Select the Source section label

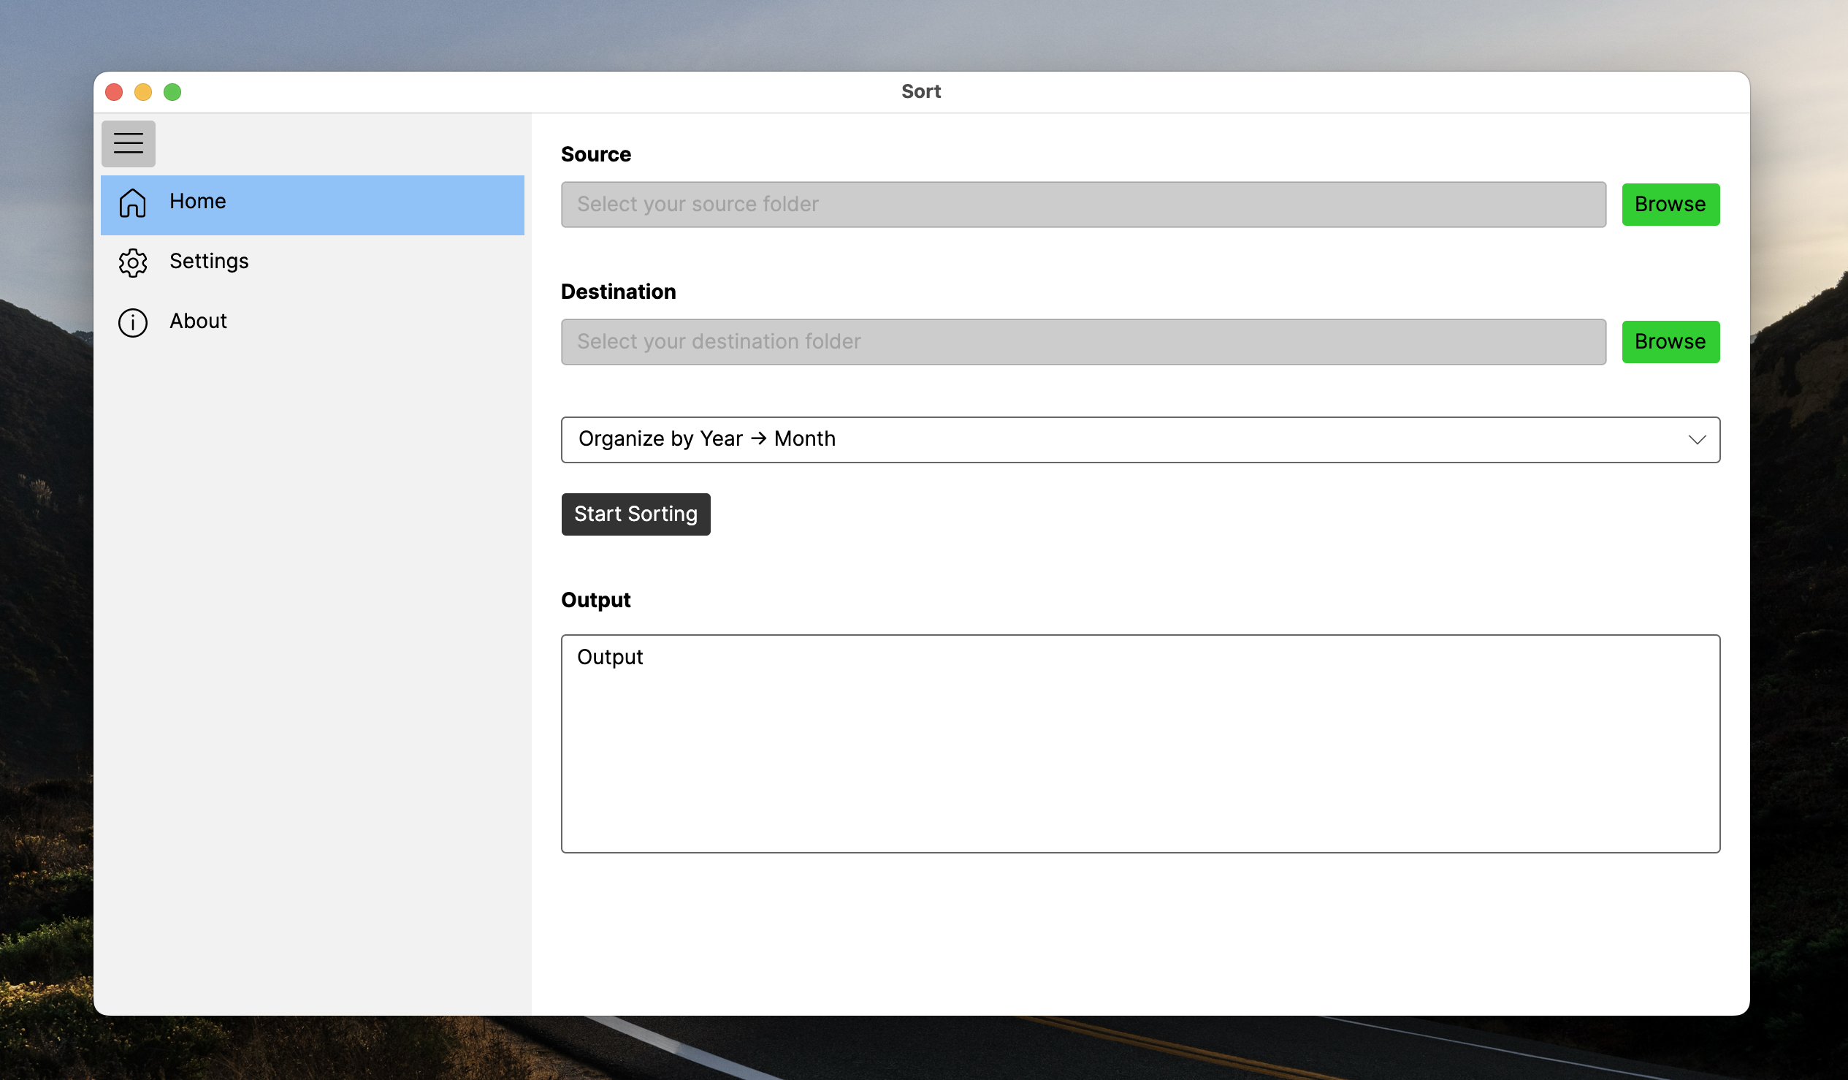point(595,154)
